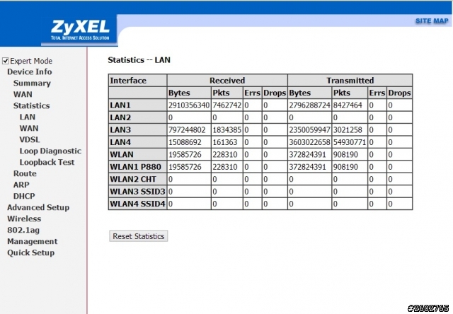Click the Statistics -- LAN page heading
The width and height of the screenshot is (453, 314).
139,60
